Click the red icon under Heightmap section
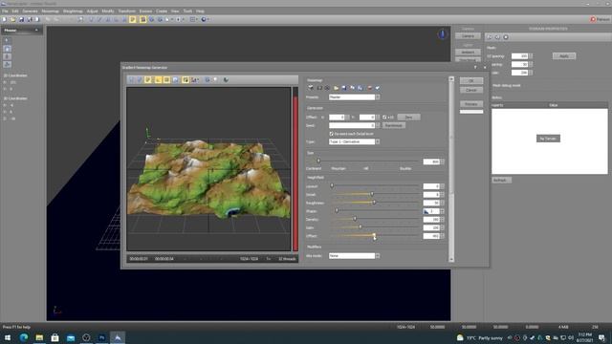This screenshot has width=612, height=344. tap(369, 88)
